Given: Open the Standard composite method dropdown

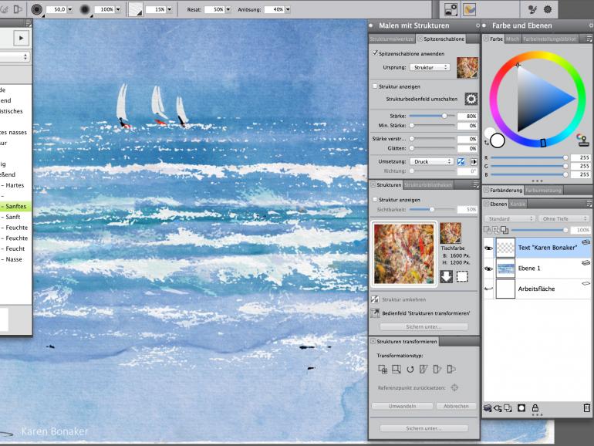Looking at the screenshot, I should tap(509, 218).
